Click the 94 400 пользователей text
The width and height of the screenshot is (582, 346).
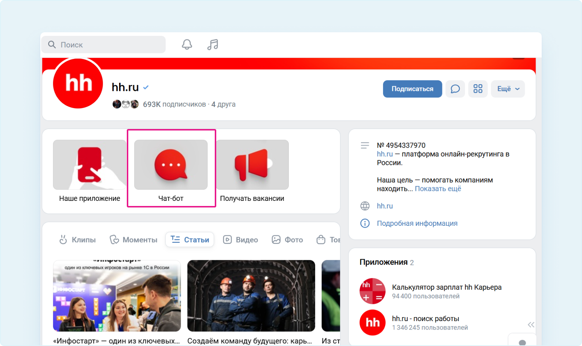click(426, 296)
